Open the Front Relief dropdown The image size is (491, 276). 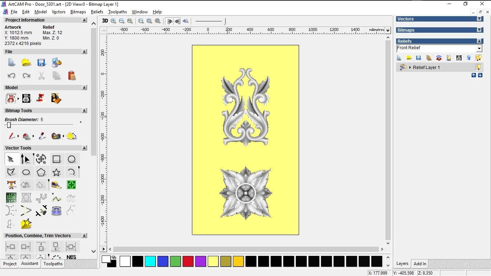point(479,49)
